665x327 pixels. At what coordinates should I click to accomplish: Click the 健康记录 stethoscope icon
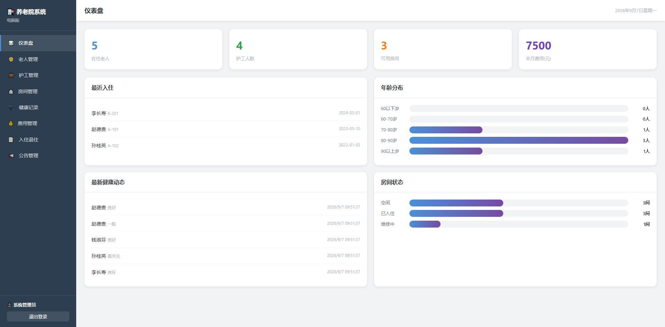[x=11, y=107]
